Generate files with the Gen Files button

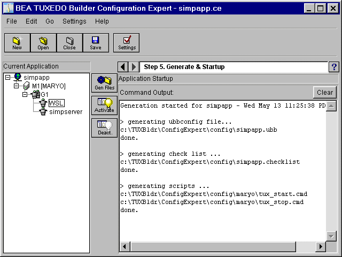tap(105, 83)
